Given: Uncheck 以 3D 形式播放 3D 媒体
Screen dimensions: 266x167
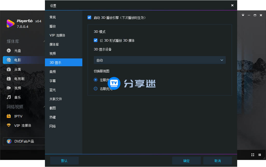Looking at the screenshot, I should [x=96, y=40].
